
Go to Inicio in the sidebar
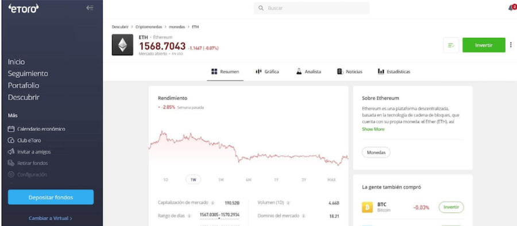(16, 62)
